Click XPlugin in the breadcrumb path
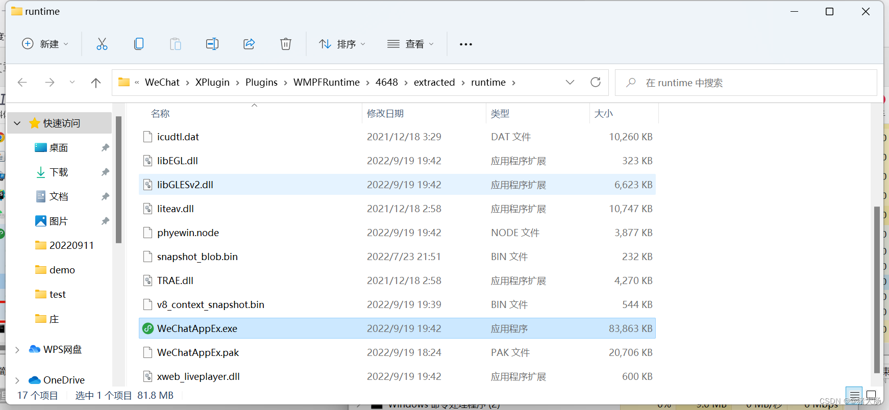The width and height of the screenshot is (889, 410). 212,82
